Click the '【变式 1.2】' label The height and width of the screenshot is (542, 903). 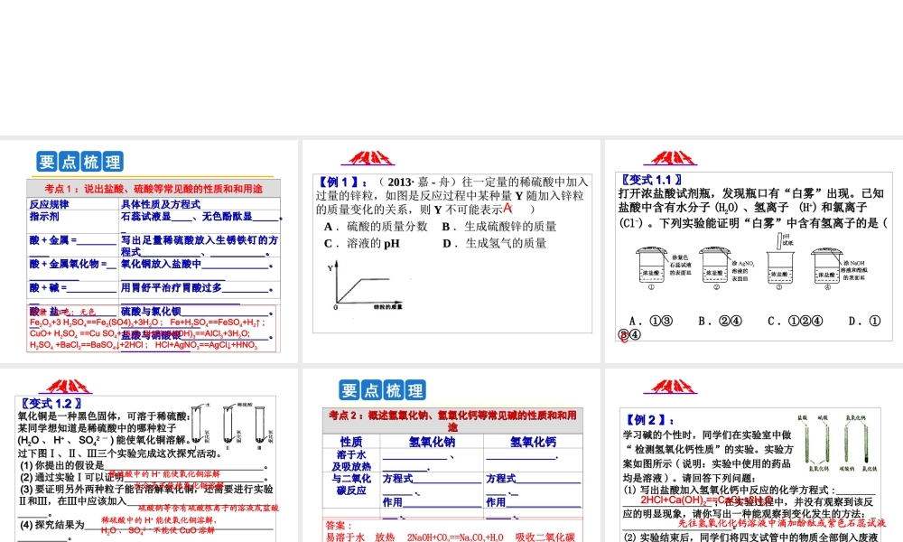tap(50, 404)
